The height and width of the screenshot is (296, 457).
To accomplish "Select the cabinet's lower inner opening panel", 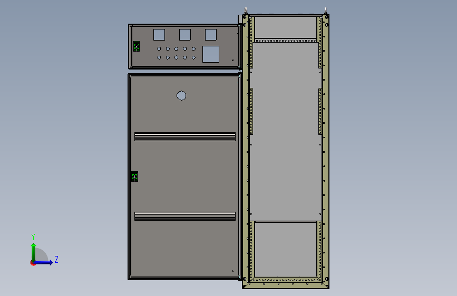I will (286, 250).
